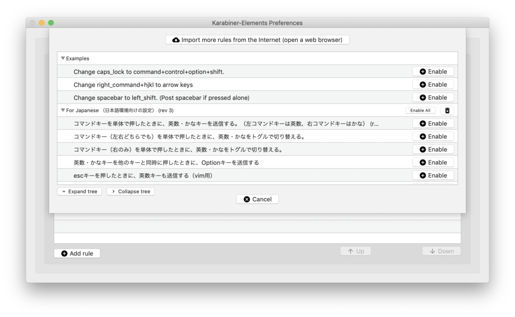
Task: Click the yellow minimize window button
Action: coord(42,23)
